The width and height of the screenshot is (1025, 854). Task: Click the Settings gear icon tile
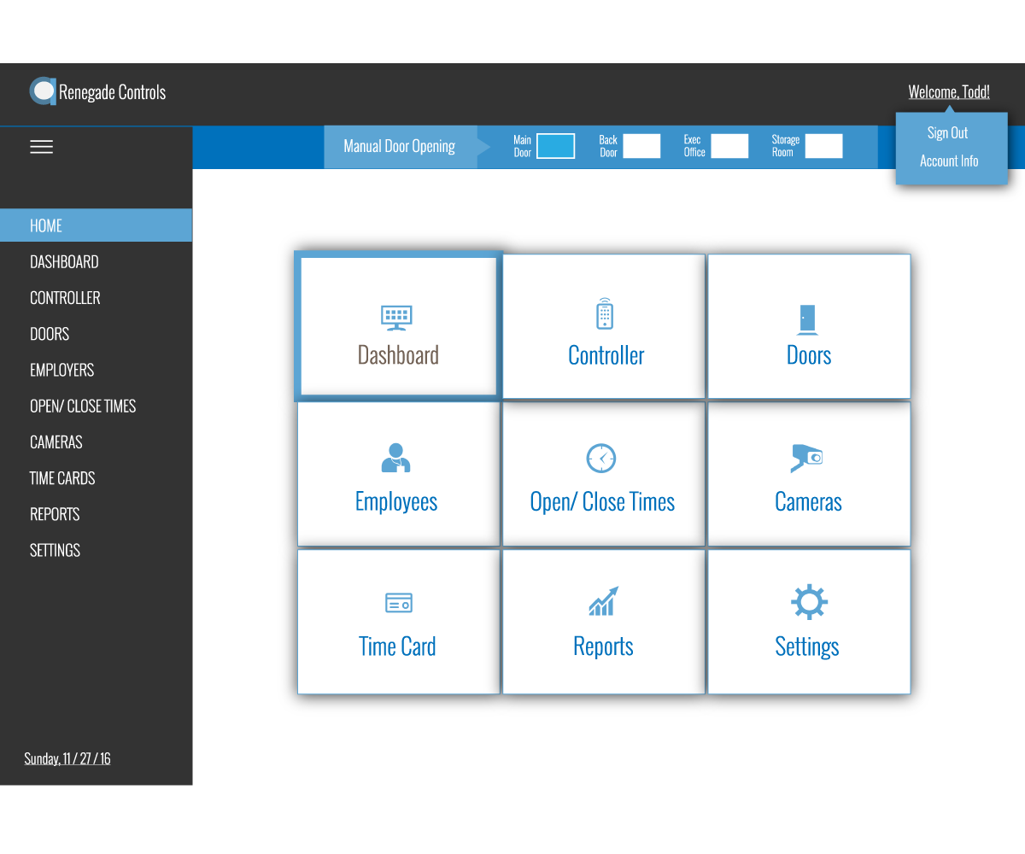[808, 622]
